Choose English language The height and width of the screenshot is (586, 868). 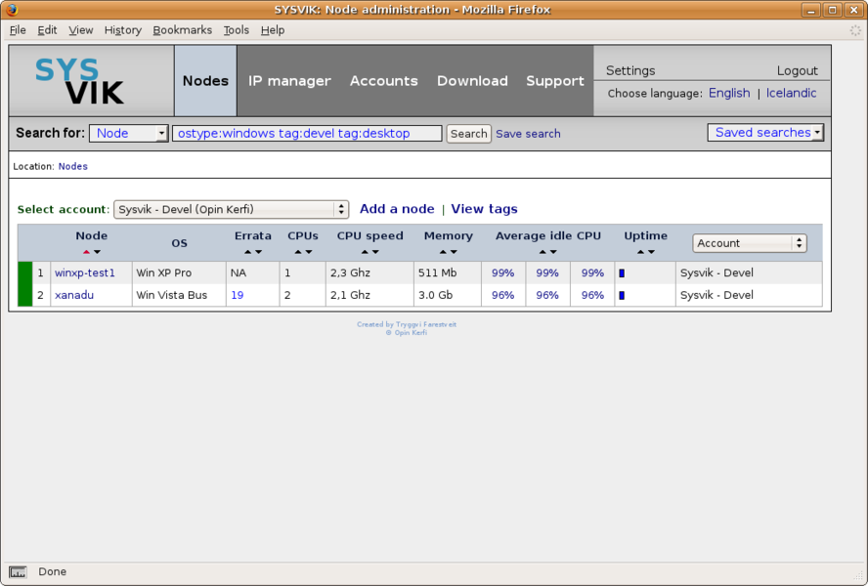[x=729, y=93]
